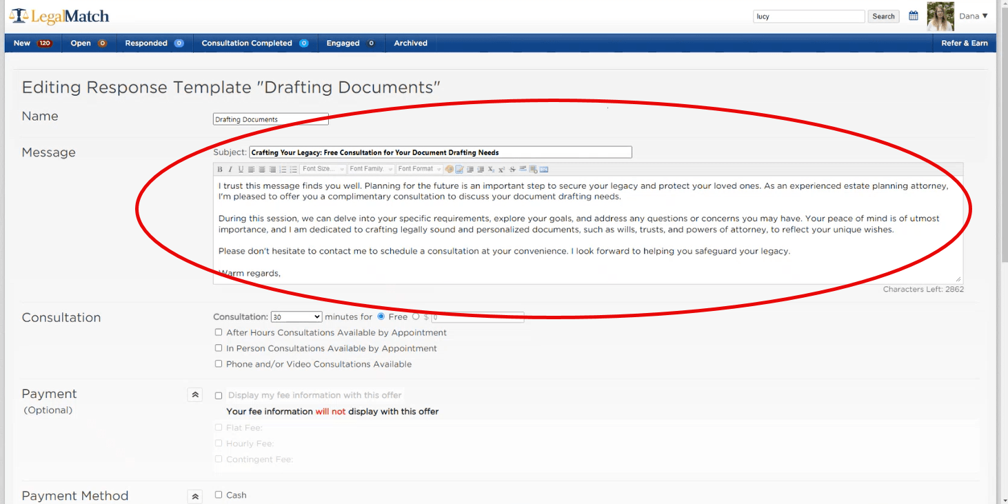The image size is (1008, 504).
Task: Click the LegalMatch logo
Action: pyautogui.click(x=59, y=16)
